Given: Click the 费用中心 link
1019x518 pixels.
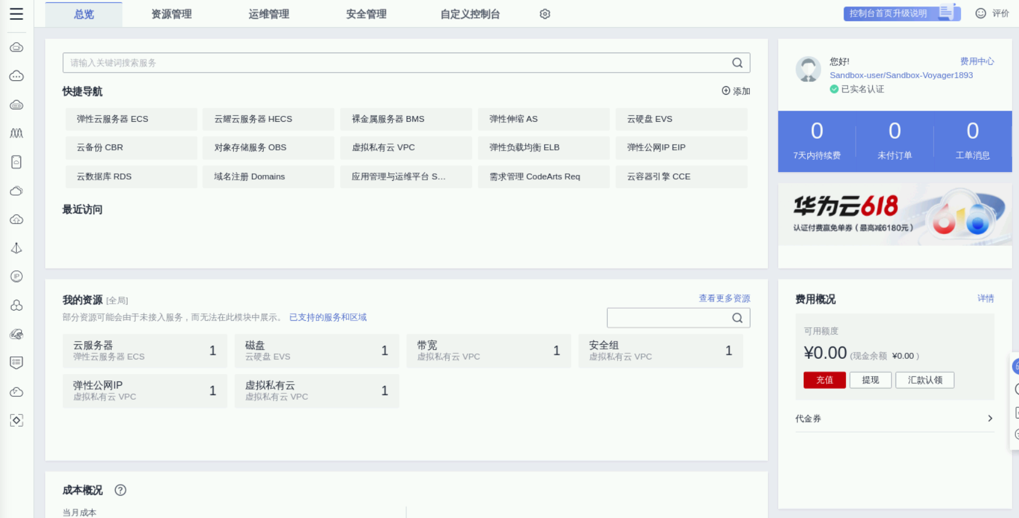Looking at the screenshot, I should [x=977, y=61].
